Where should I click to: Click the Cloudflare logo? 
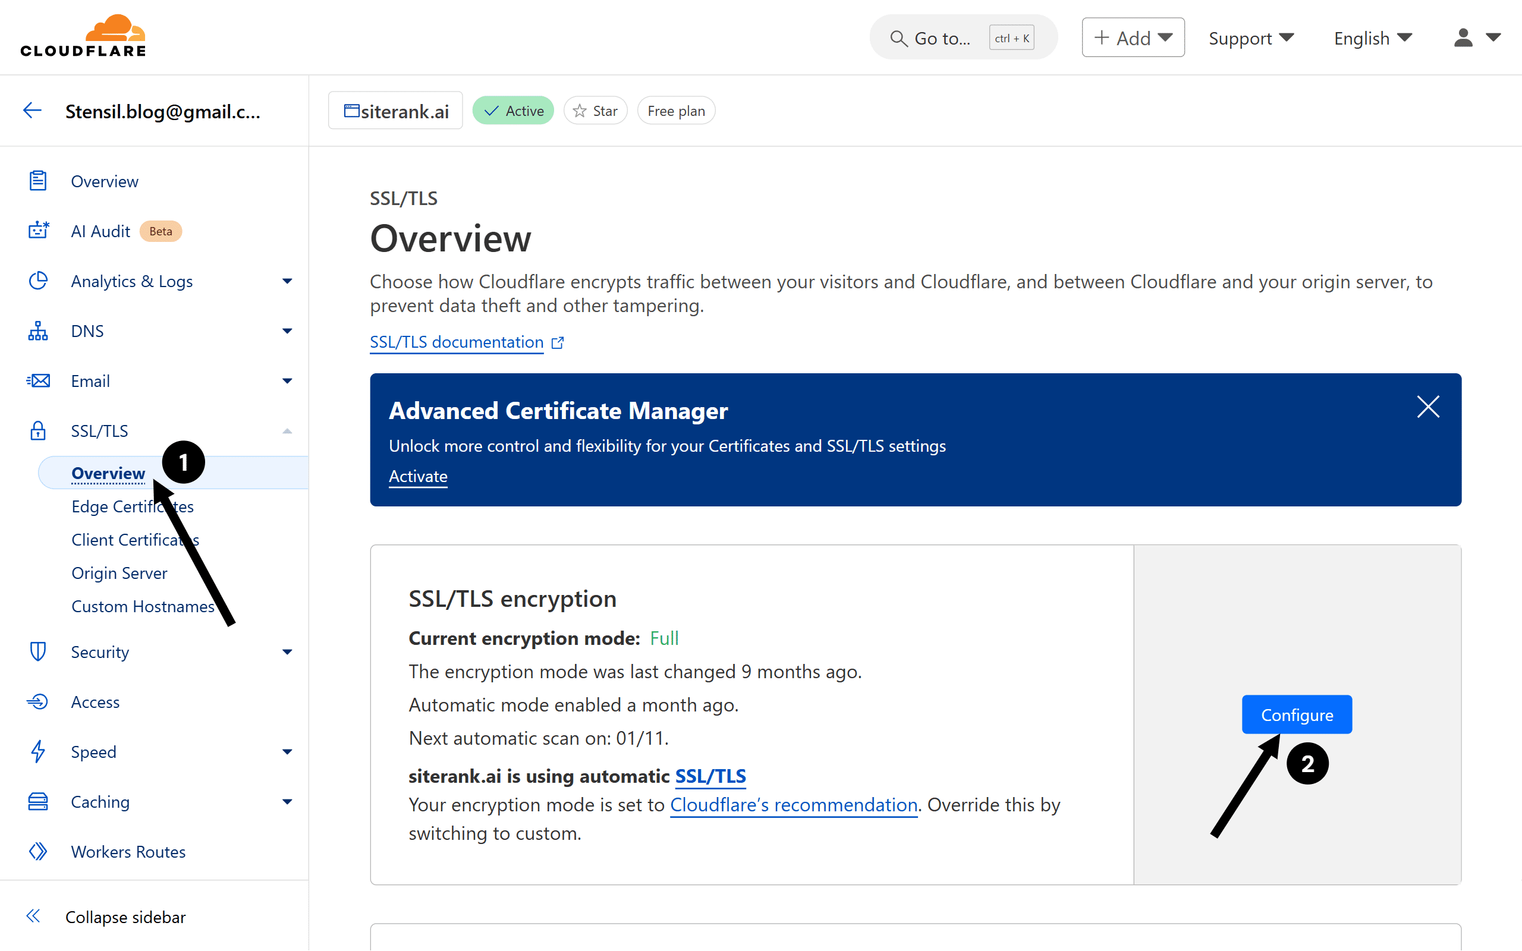(83, 35)
